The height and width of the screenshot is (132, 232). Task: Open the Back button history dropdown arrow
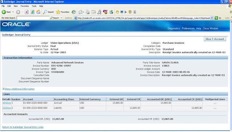pos(13,12)
